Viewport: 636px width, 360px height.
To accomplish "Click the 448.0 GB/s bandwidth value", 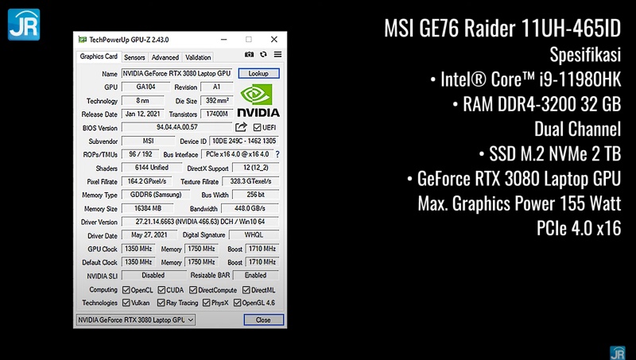I will [x=250, y=208].
